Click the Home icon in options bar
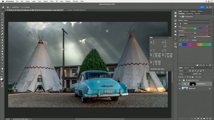214x120 pixels. (x=3, y=7)
